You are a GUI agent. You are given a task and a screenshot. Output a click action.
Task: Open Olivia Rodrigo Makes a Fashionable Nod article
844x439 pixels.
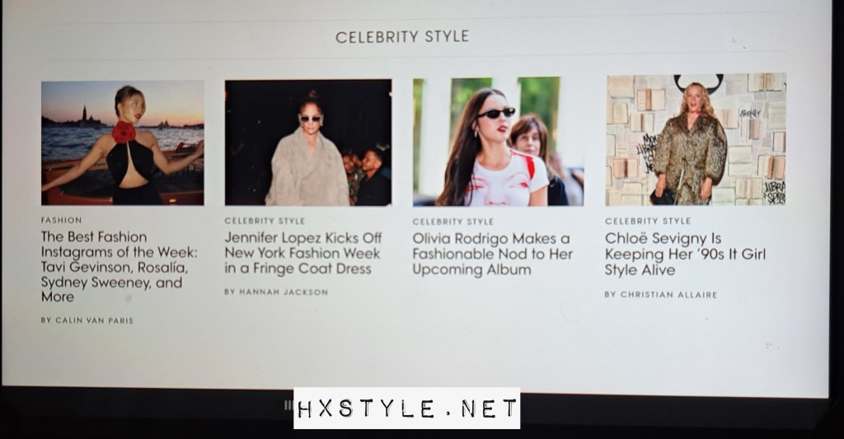click(x=492, y=254)
